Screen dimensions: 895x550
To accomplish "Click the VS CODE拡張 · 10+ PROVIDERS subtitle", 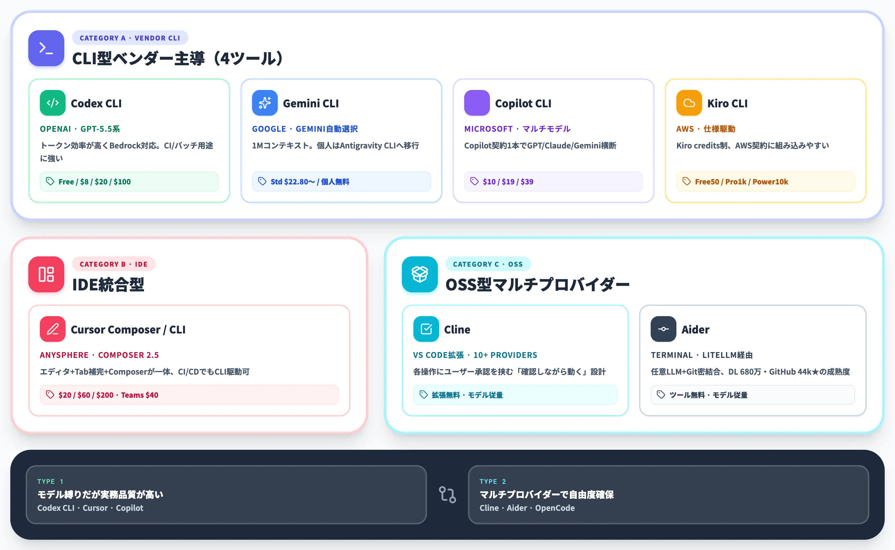I will (x=475, y=355).
